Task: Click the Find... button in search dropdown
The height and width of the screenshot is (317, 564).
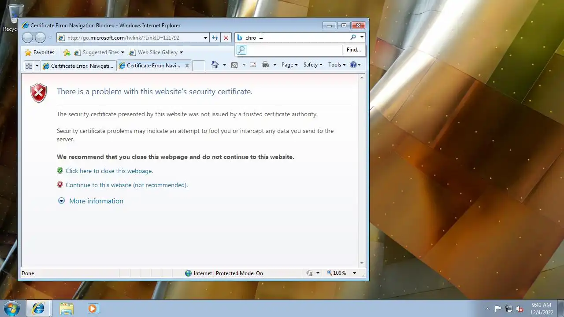Action: tap(353, 50)
